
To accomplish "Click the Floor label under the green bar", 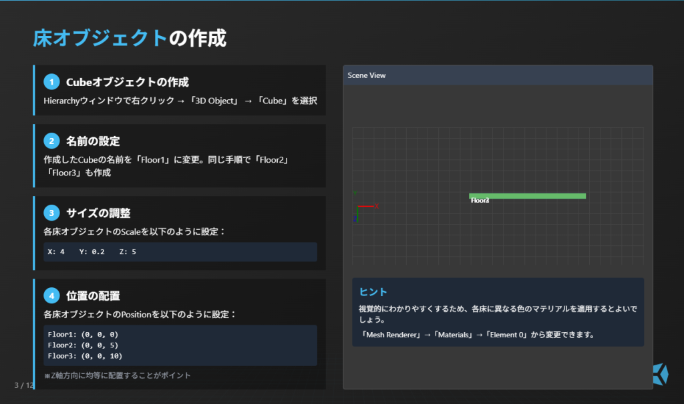I will click(480, 200).
